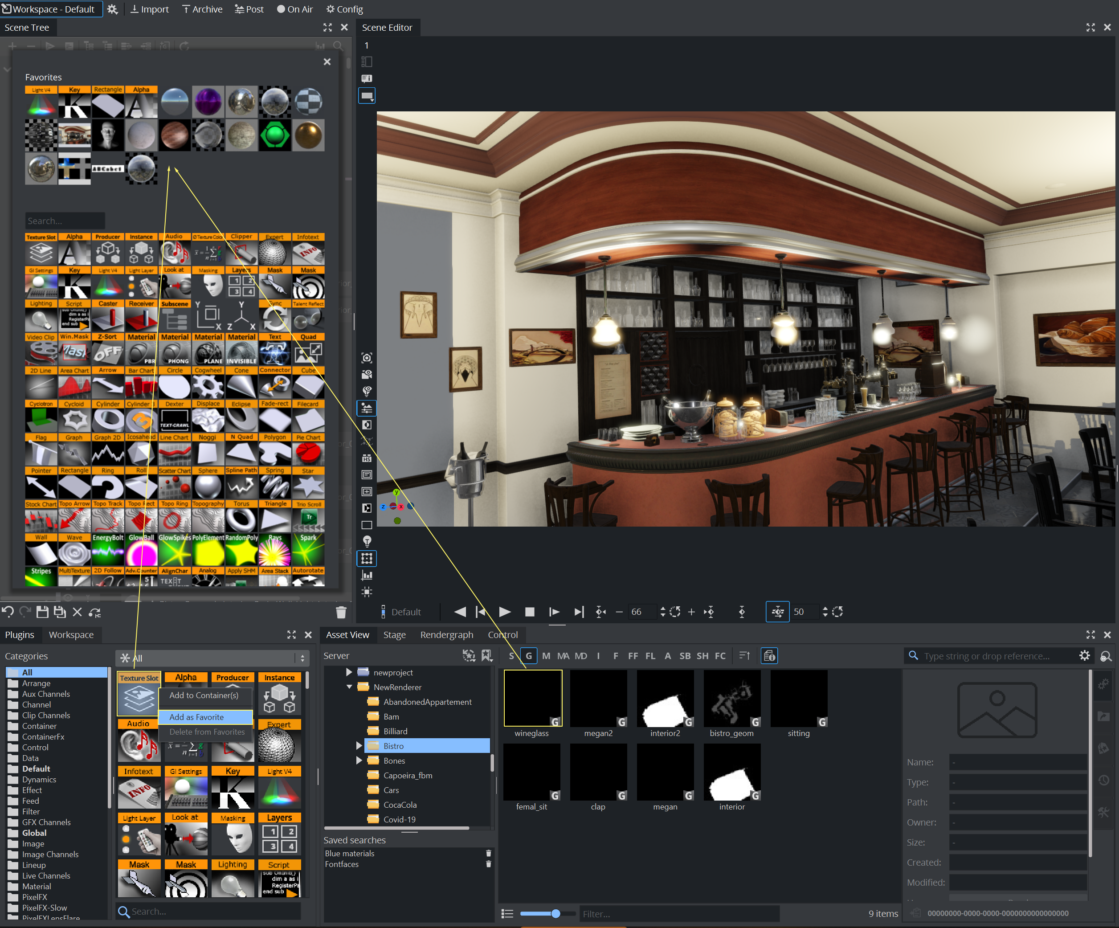
Task: Switch asset view to list mode icon
Action: point(507,914)
